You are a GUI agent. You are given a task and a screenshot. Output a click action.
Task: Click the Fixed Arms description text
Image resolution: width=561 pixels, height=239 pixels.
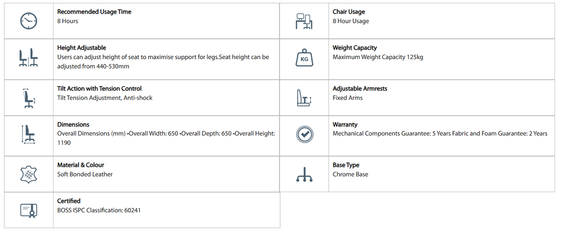(x=347, y=98)
